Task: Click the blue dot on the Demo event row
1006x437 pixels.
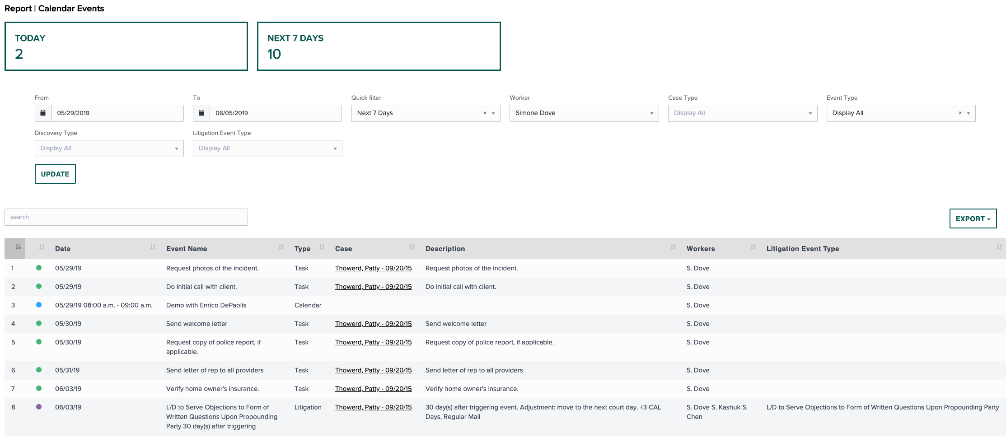Action: [40, 305]
